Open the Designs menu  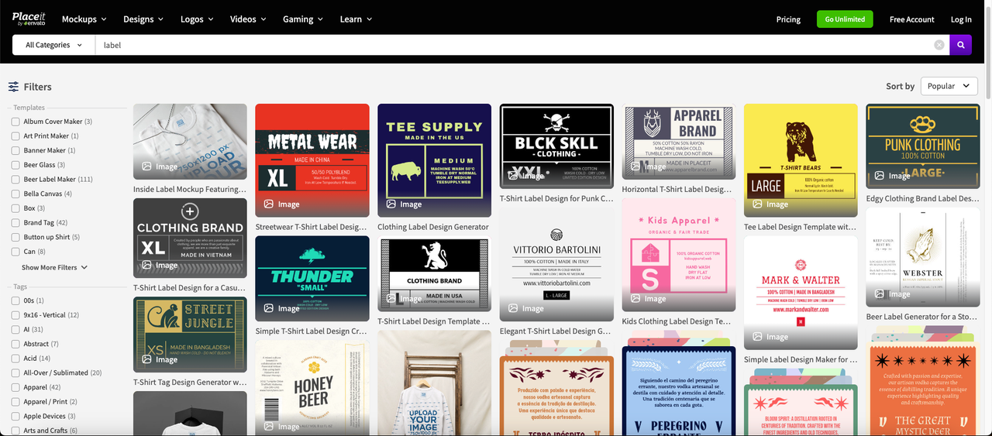[143, 19]
